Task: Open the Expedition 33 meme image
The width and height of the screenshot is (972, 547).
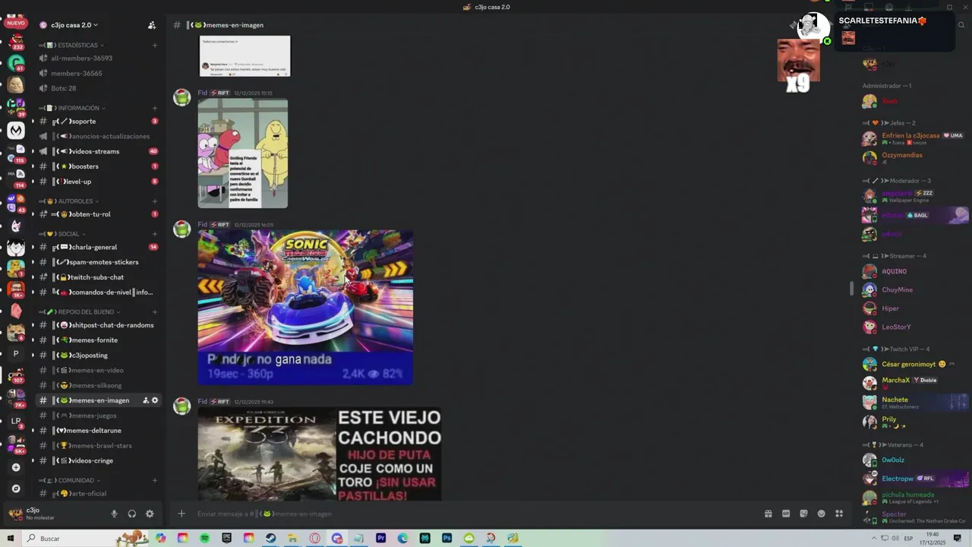Action: point(320,454)
